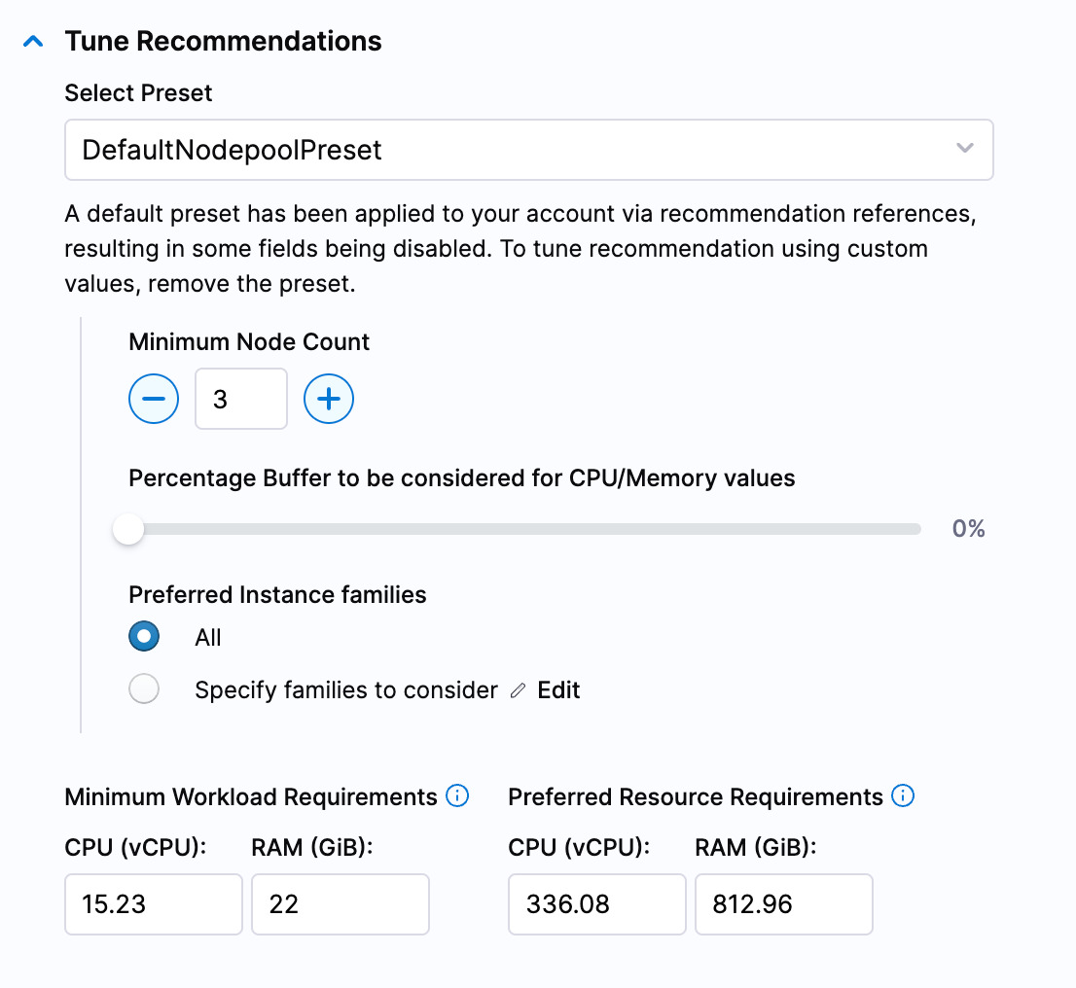Decrease minimum node count with minus
Image resolution: width=1076 pixels, height=988 pixels.
tap(154, 399)
